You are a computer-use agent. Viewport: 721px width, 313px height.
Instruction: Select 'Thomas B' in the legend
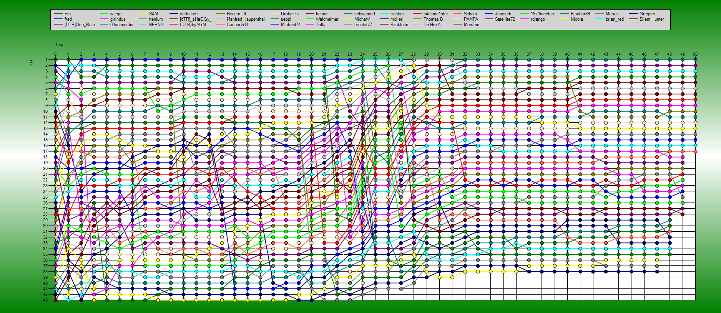[428, 19]
